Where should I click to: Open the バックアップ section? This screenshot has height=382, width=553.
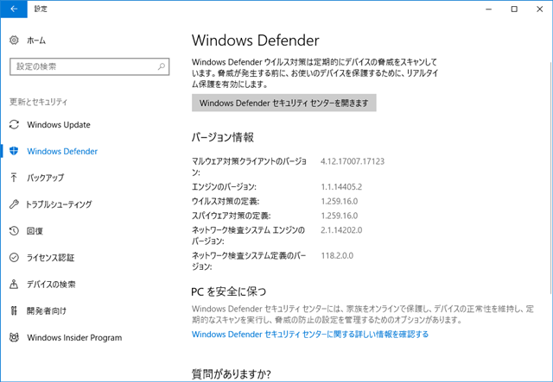[46, 178]
